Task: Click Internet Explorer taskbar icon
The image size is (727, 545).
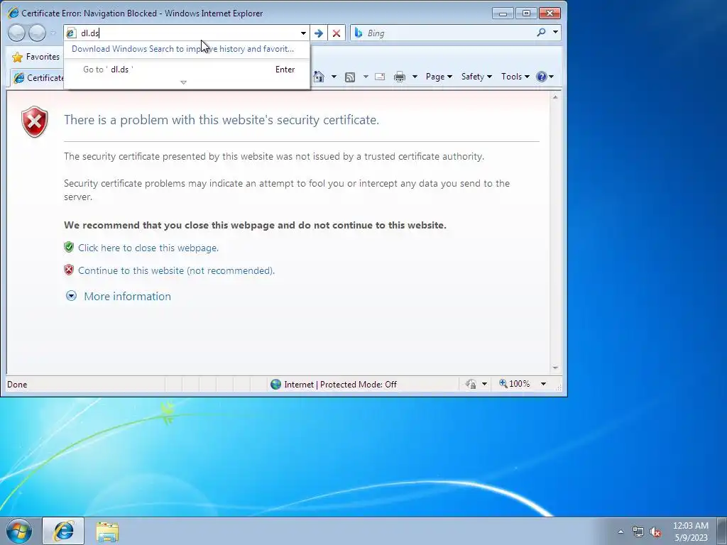Action: tap(63, 531)
